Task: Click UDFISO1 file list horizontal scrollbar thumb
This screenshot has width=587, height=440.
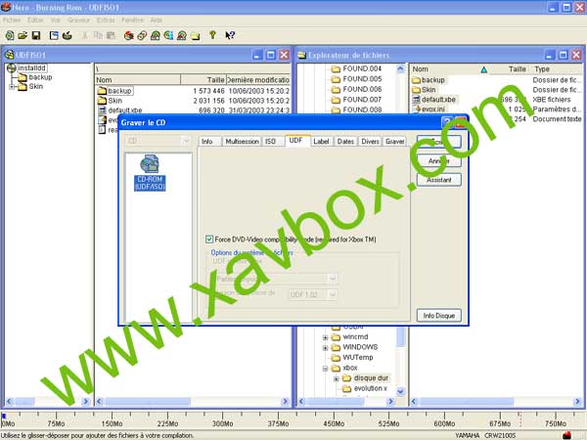Action: tap(149, 402)
